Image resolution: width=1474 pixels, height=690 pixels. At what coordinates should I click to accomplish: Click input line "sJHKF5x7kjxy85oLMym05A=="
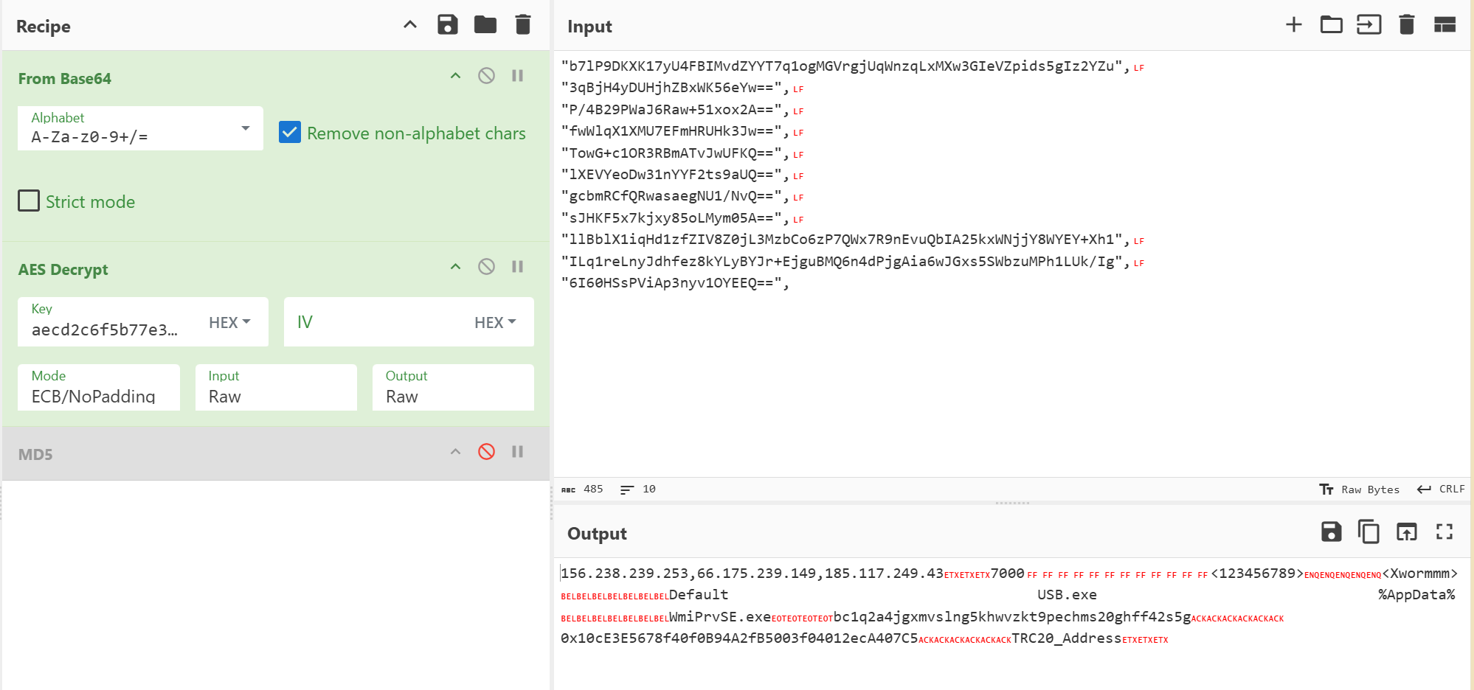[x=676, y=218]
